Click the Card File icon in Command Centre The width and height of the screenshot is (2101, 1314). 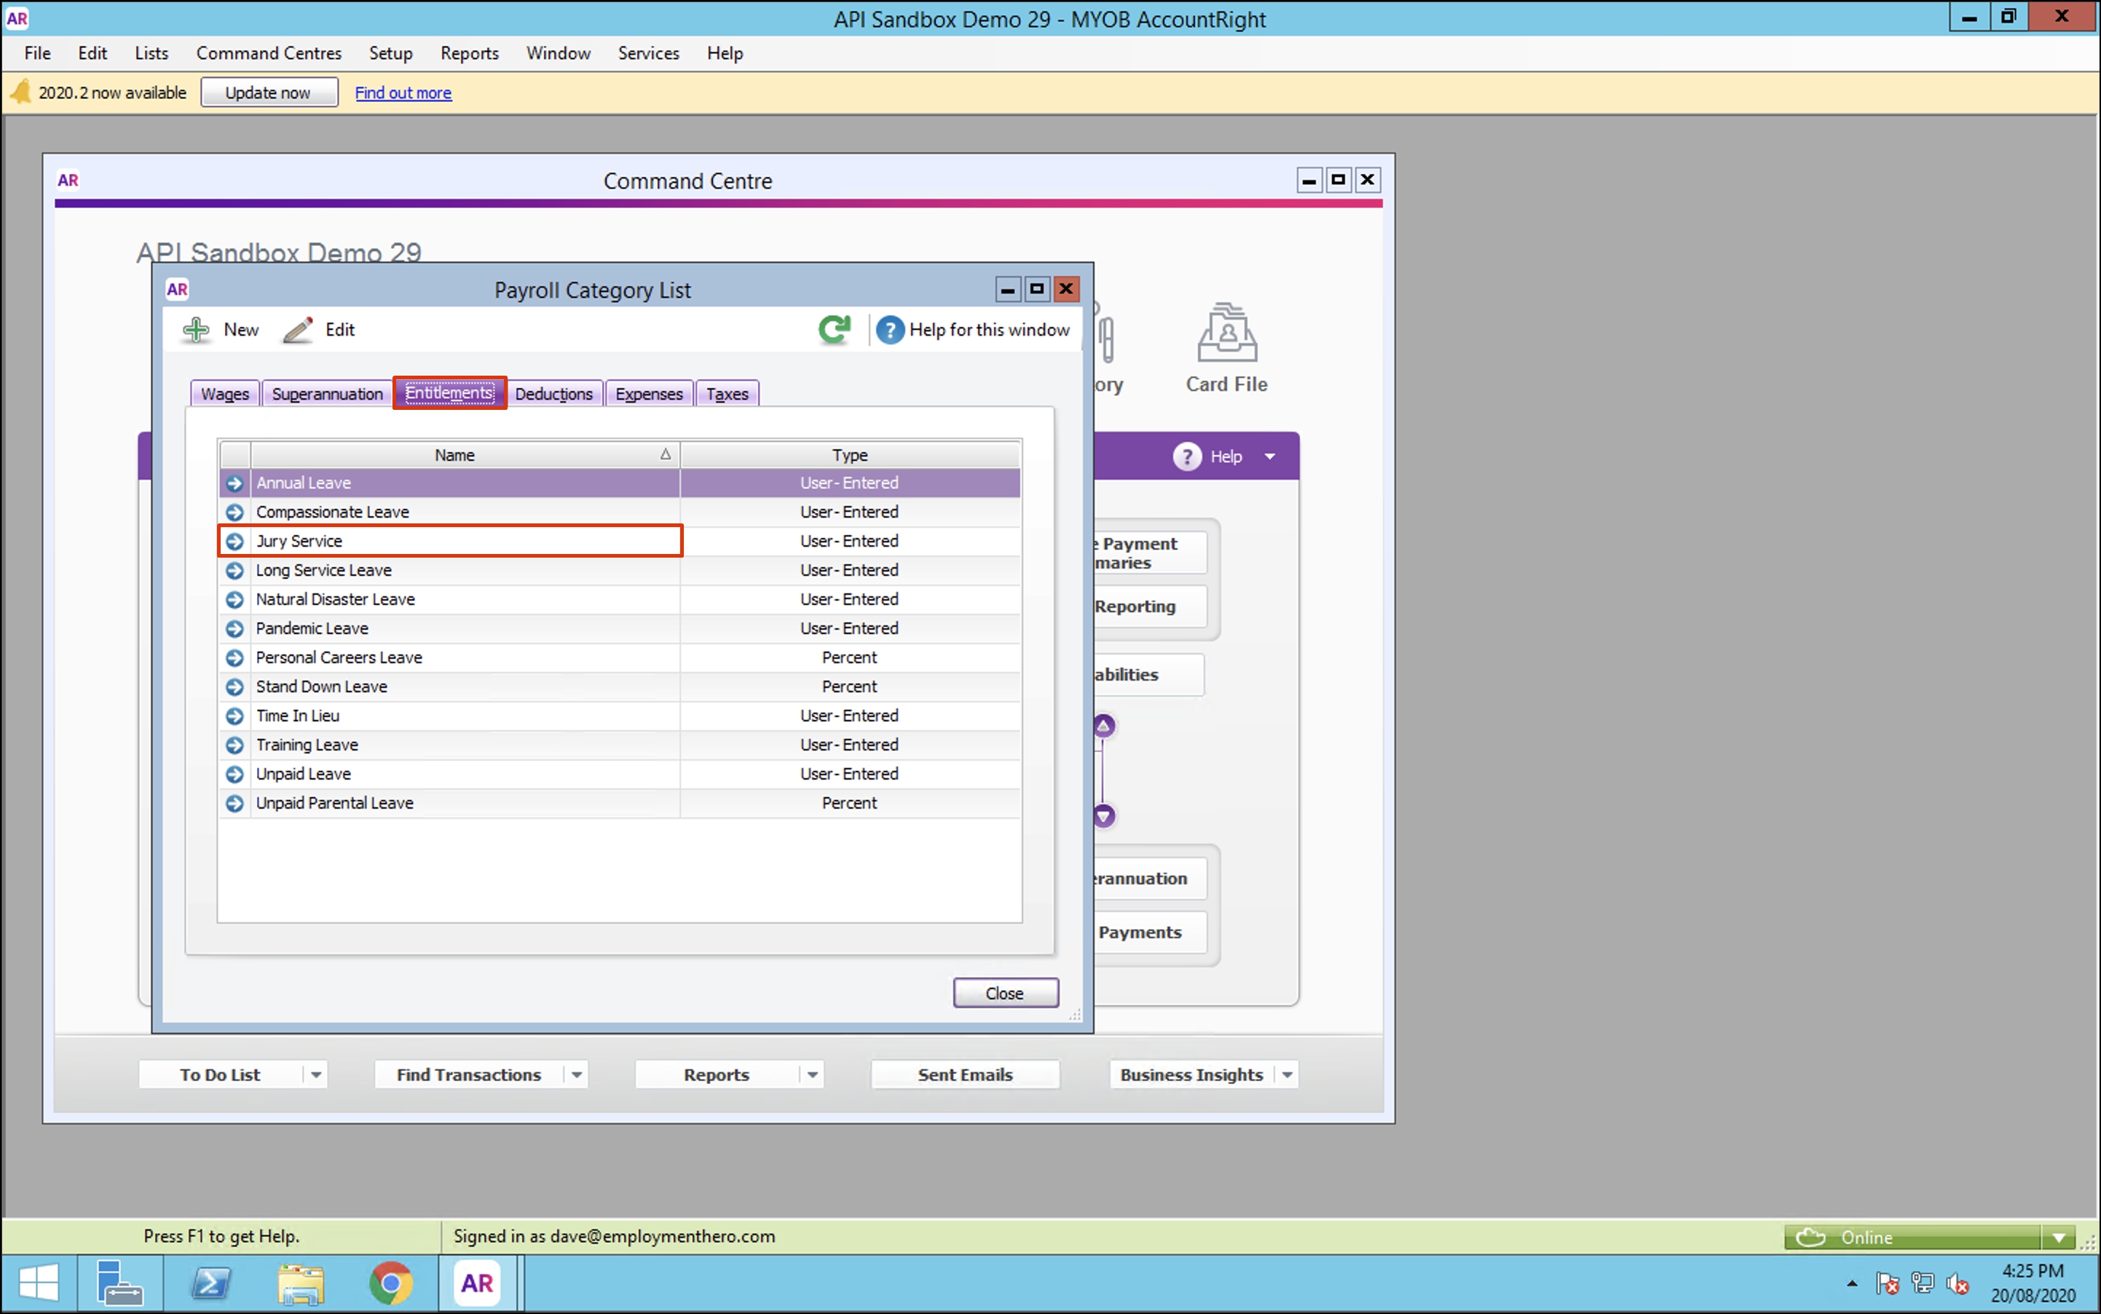1226,332
